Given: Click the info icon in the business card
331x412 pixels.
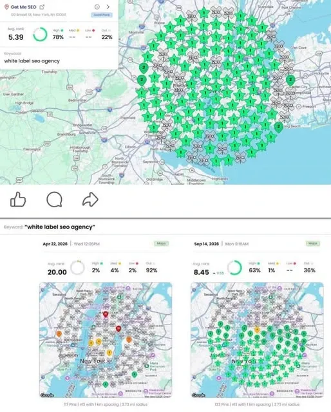Looking at the screenshot, I should tap(97, 7).
